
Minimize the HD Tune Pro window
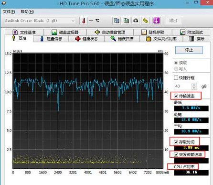click(x=188, y=3)
